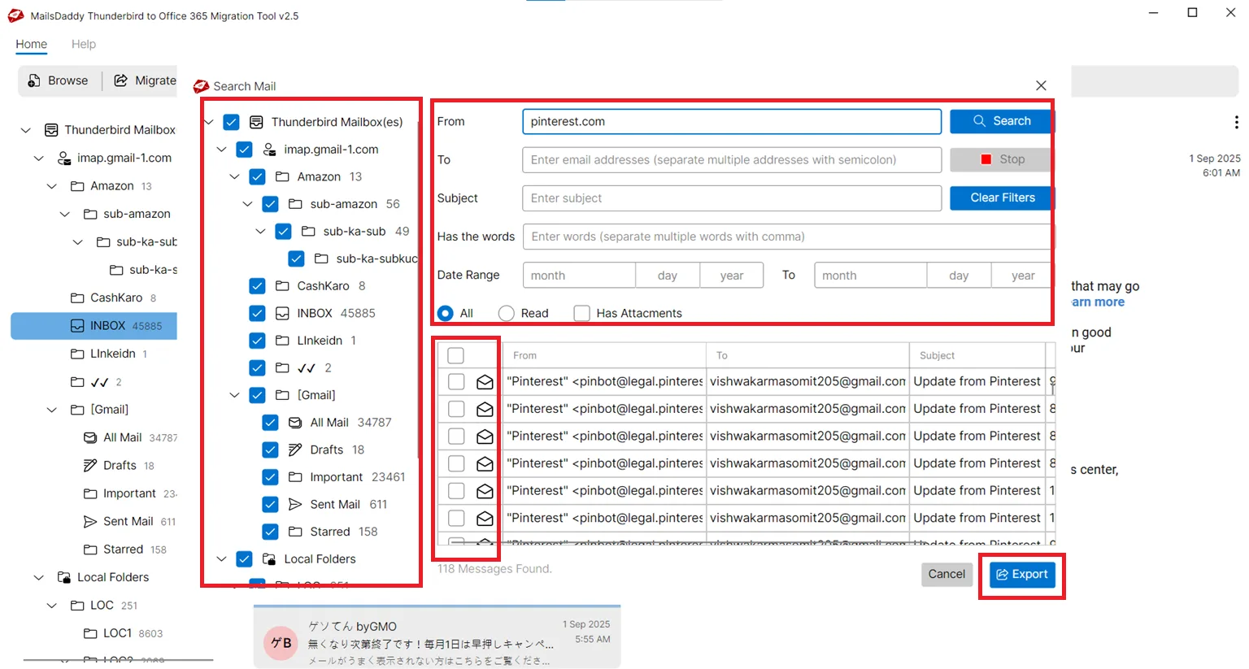
Task: Click the All Mail envelope icon
Action: [x=294, y=422]
